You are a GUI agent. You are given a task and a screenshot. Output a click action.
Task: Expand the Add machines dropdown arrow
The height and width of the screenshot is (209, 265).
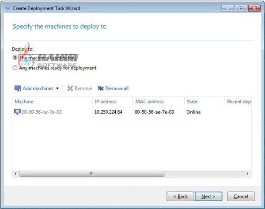click(x=58, y=88)
